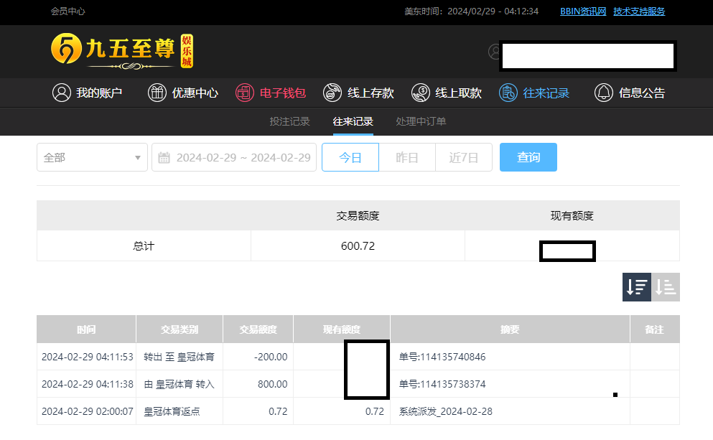Open 信息公告 bell icon
The width and height of the screenshot is (713, 440).
(604, 93)
